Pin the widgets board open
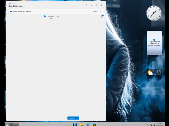 point(97,5)
